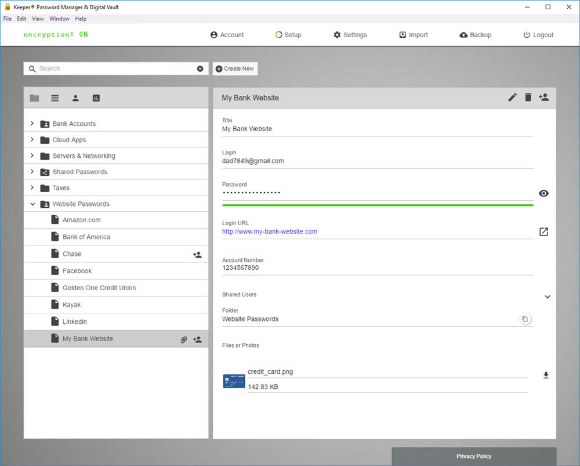Click the 142.83 KB file size text
The height and width of the screenshot is (466, 580).
pos(263,387)
